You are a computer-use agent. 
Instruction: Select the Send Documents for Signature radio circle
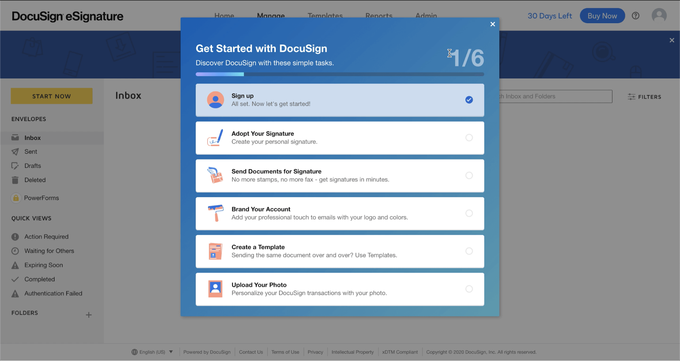click(469, 175)
